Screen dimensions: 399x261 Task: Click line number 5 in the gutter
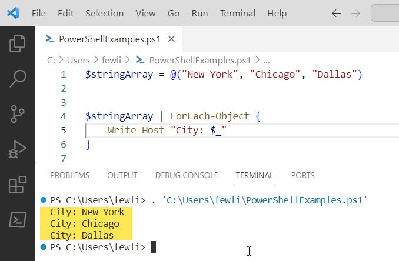pos(64,130)
